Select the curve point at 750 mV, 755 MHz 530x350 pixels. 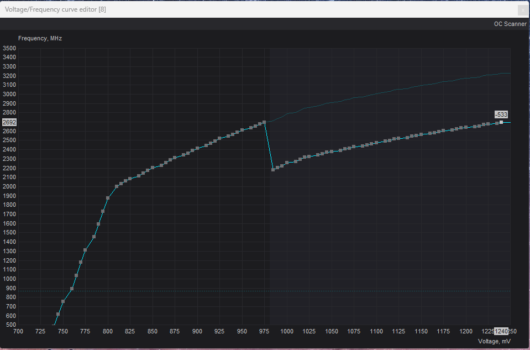pos(63,301)
